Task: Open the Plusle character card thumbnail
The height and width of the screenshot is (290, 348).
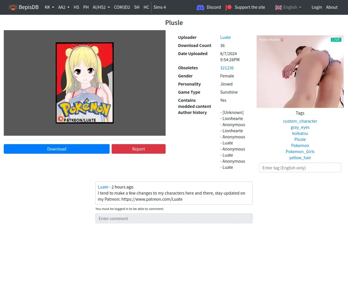Action: click(x=85, y=83)
